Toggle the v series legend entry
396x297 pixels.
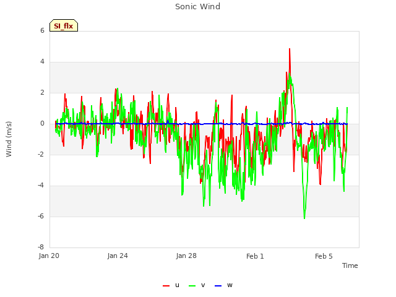pyautogui.click(x=197, y=285)
